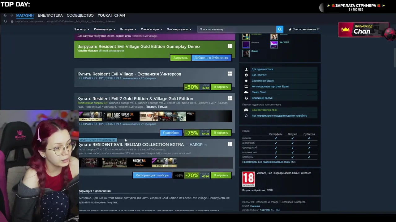Open the Способы игры dropdown menu

click(151, 29)
